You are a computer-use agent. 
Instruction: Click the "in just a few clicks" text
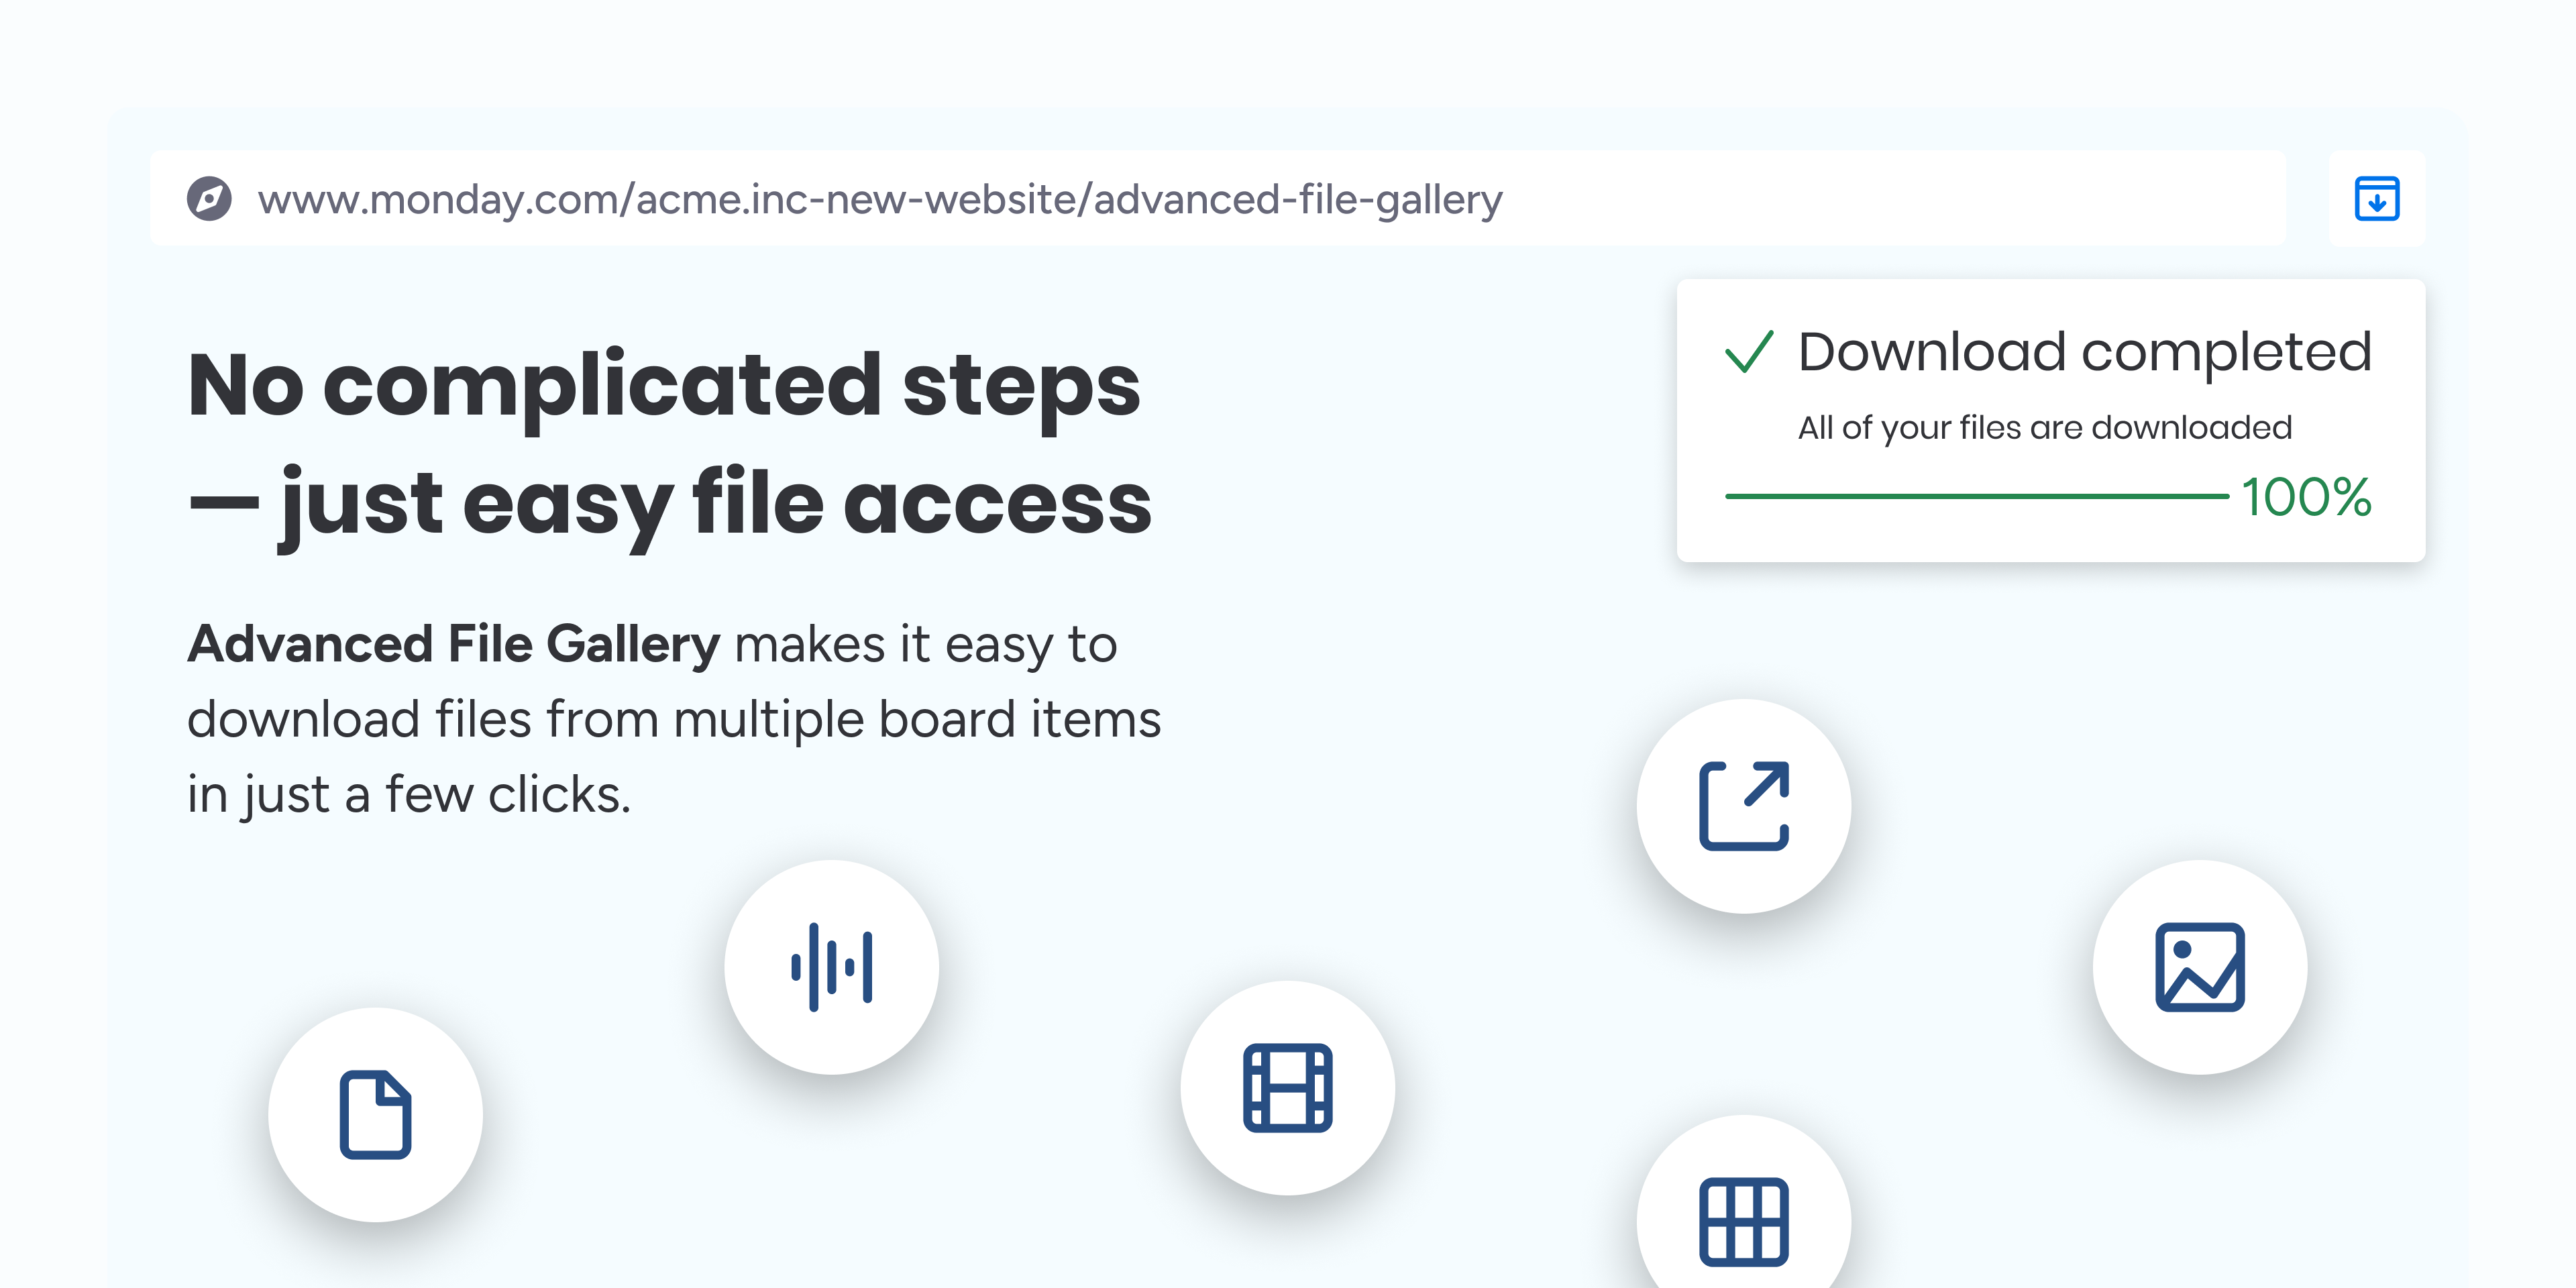point(409,795)
